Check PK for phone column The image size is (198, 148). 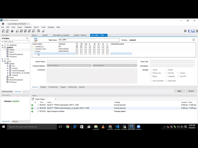tap(77, 51)
